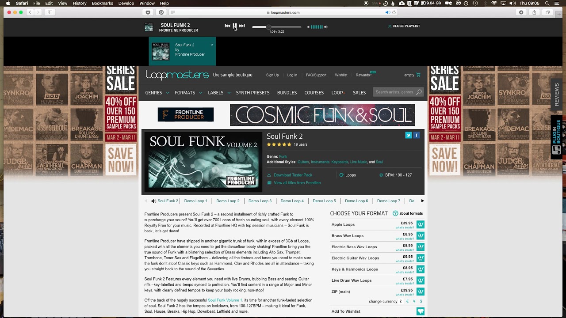This screenshot has width=566, height=318.
Task: Toggle Safari sidebar button
Action: [x=50, y=12]
